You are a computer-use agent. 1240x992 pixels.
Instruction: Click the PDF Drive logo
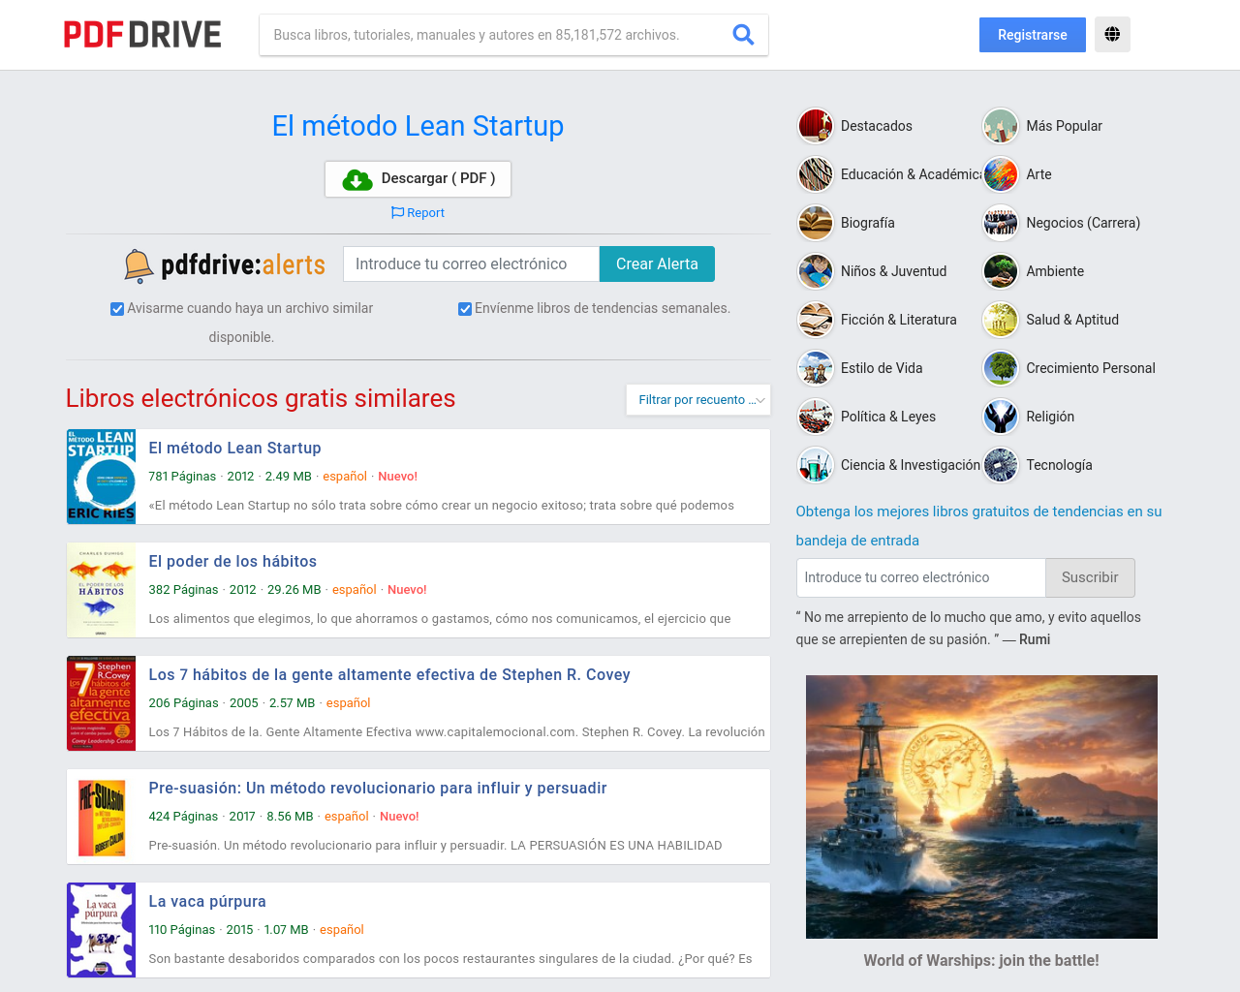142,35
